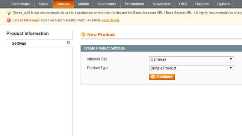This screenshot has height=136, width=242.
Task: Open the Reports menu
Action: point(202,4)
